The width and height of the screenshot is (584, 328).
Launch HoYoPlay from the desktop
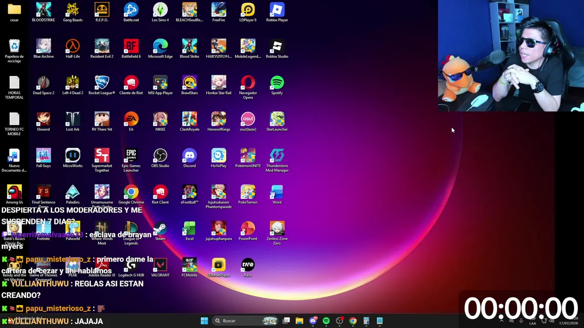[x=219, y=158]
